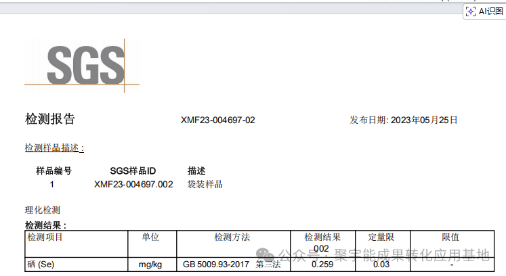Click the 检测方法 table header
The image size is (506, 276).
234,244
